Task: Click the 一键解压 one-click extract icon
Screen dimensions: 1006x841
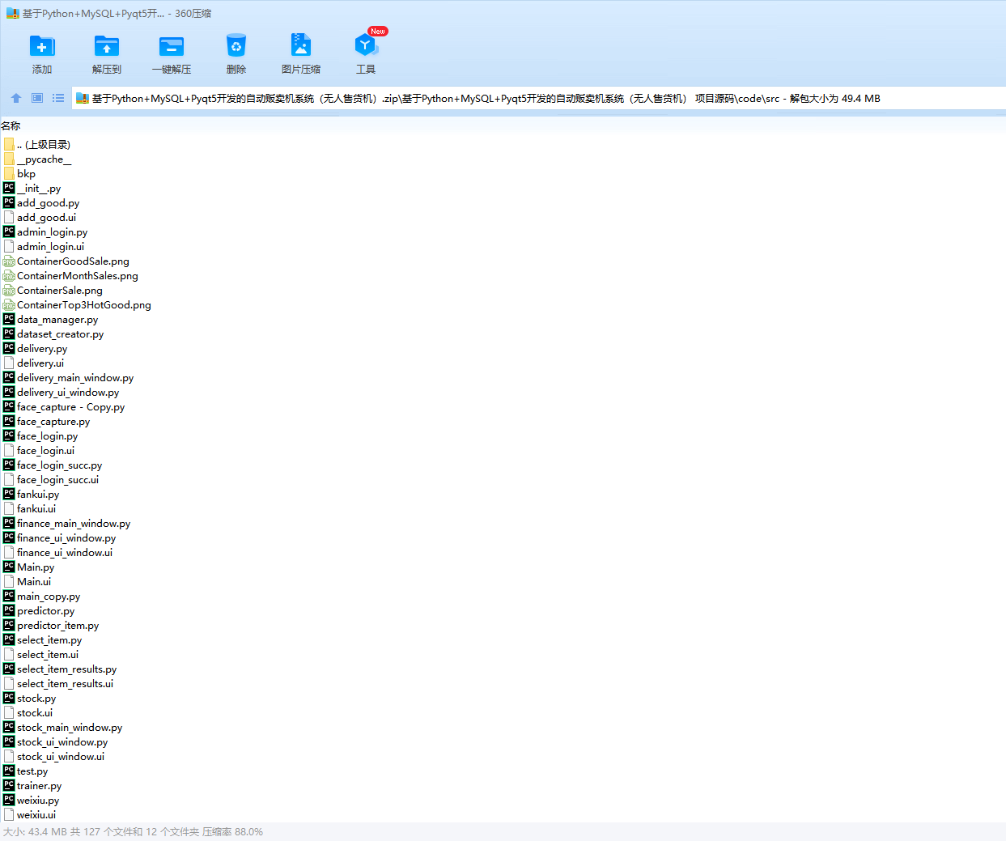Action: 172,46
